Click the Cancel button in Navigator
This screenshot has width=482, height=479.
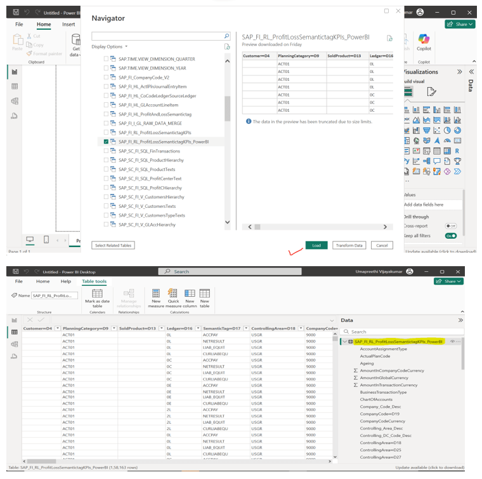382,245
